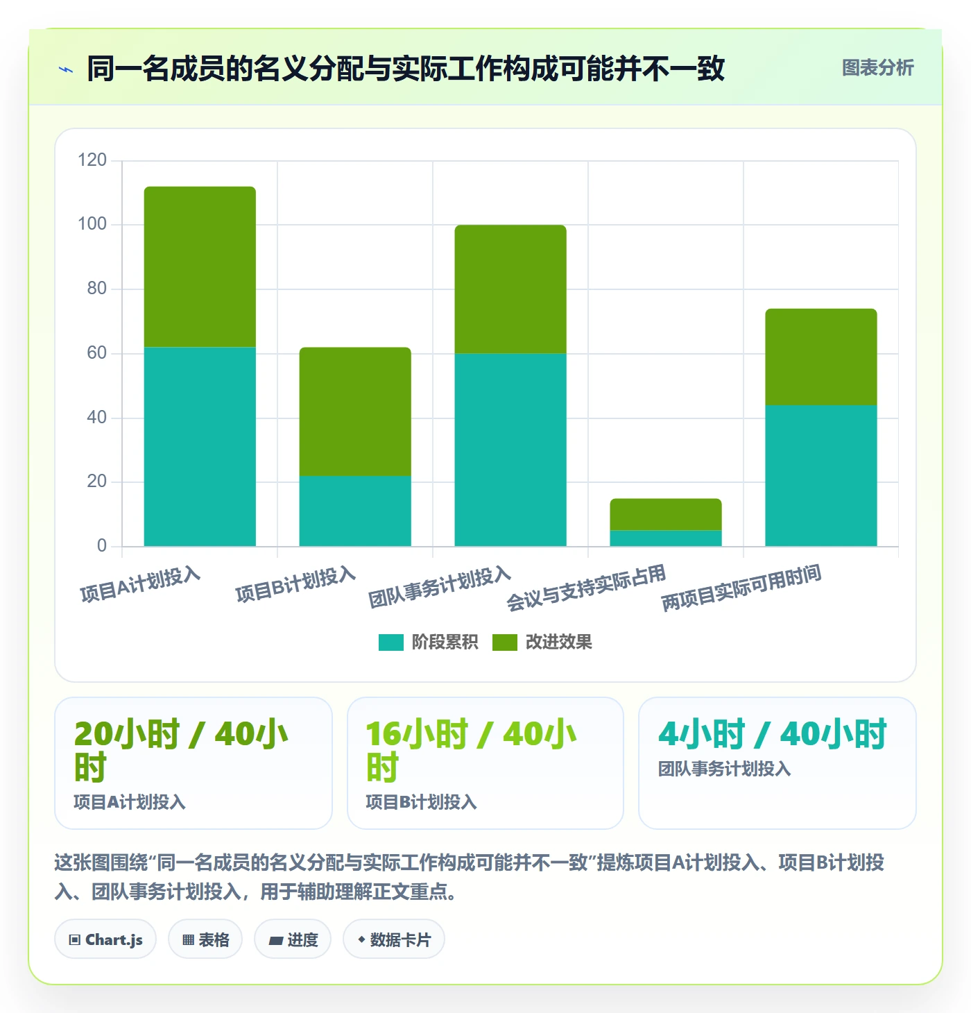Click the 团队事务计划投入 bar's green segment
Screen dimensions: 971x1013
tap(510, 289)
